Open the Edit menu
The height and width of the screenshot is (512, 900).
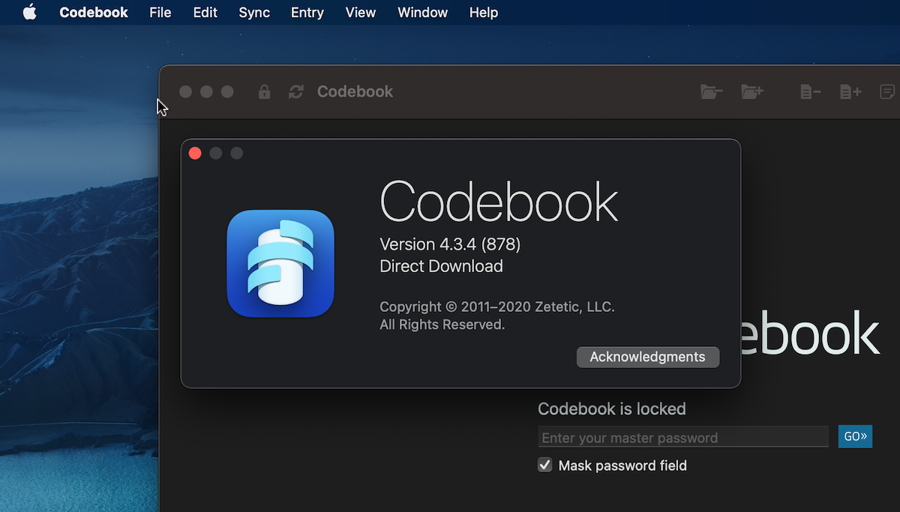pos(205,13)
